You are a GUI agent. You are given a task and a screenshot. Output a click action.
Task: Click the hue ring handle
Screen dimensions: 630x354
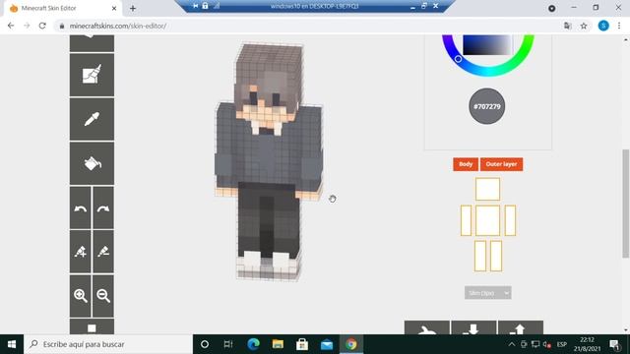click(x=458, y=59)
